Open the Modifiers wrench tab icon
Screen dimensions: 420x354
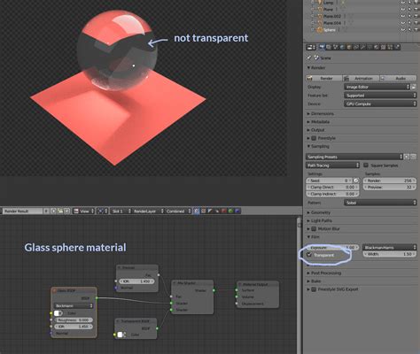coord(362,47)
